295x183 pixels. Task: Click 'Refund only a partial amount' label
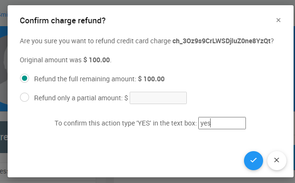79,98
